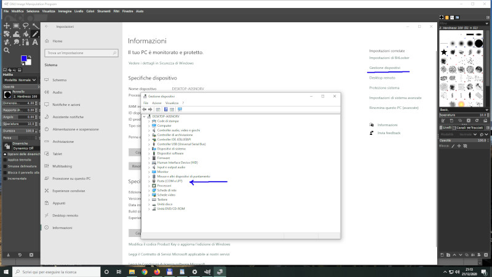Toggle lock position icon in Layers panel
This screenshot has width=492, height=277.
459,146
